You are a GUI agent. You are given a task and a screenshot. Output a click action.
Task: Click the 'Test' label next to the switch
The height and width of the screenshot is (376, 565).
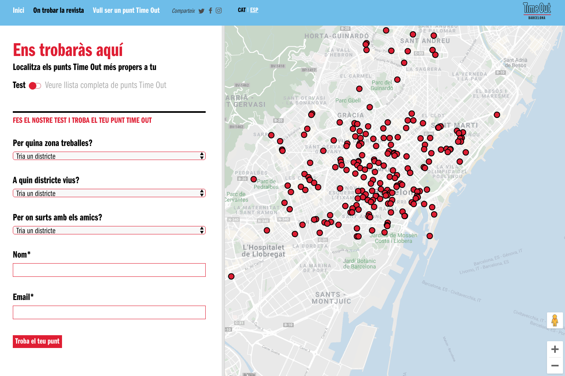[19, 85]
